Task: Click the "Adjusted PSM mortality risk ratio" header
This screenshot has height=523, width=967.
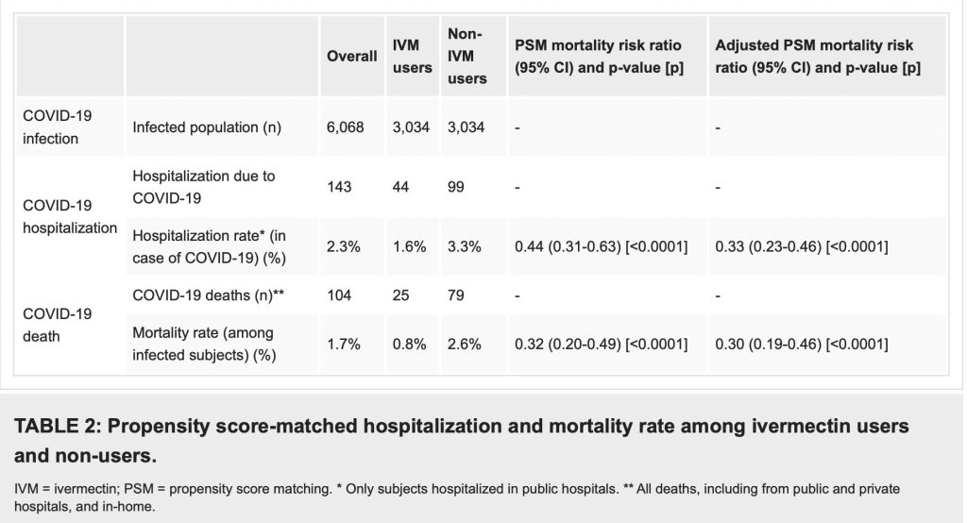Action: (817, 57)
